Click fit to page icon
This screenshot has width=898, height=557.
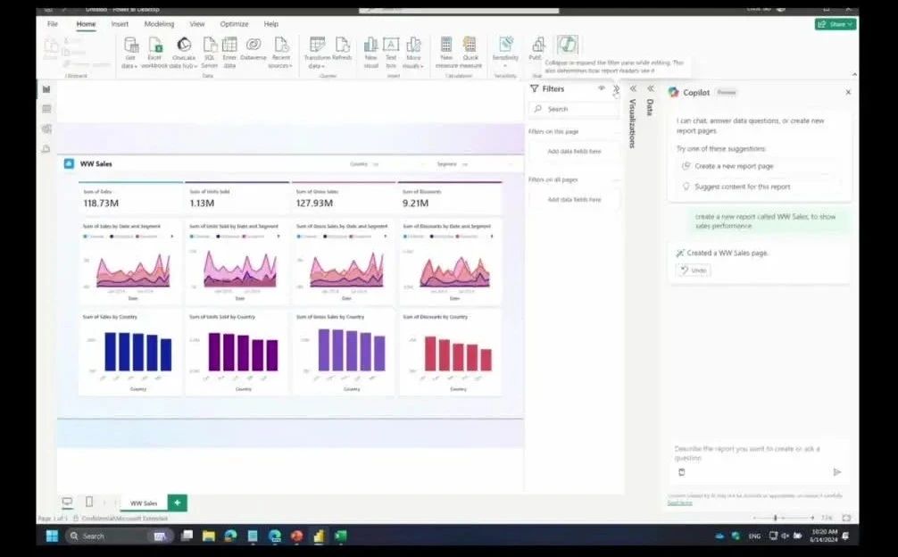[x=846, y=518]
